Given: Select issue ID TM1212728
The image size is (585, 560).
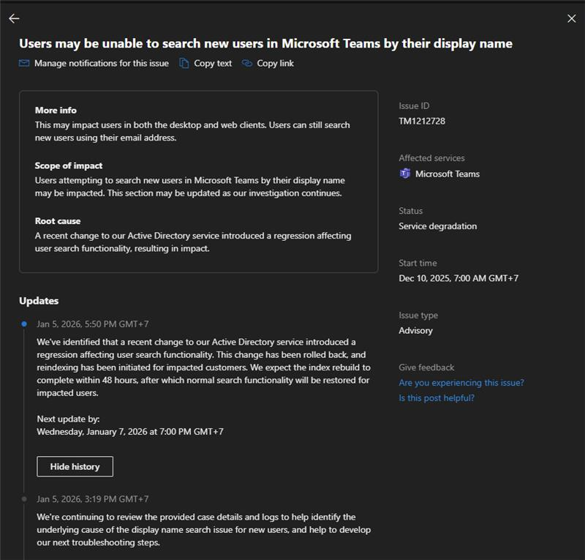Looking at the screenshot, I should [422, 121].
